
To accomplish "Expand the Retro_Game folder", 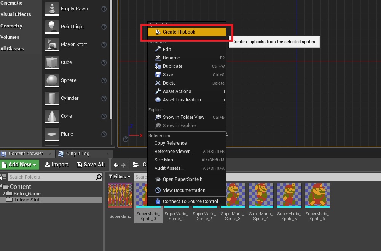I will click(x=4, y=193).
